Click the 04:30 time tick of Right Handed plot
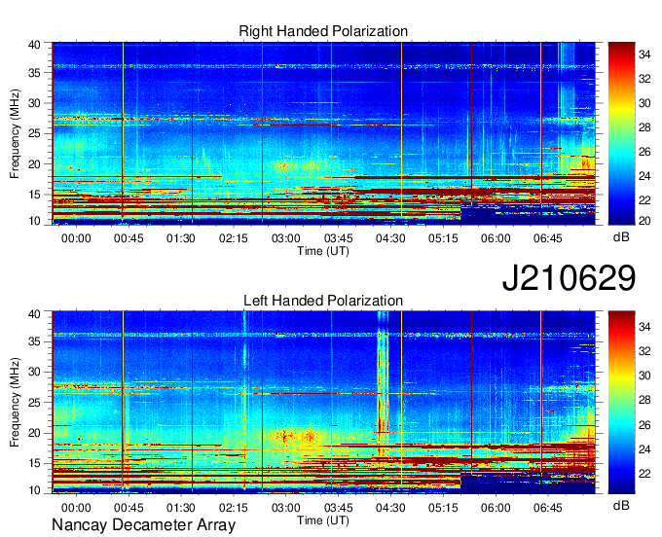 click(390, 238)
